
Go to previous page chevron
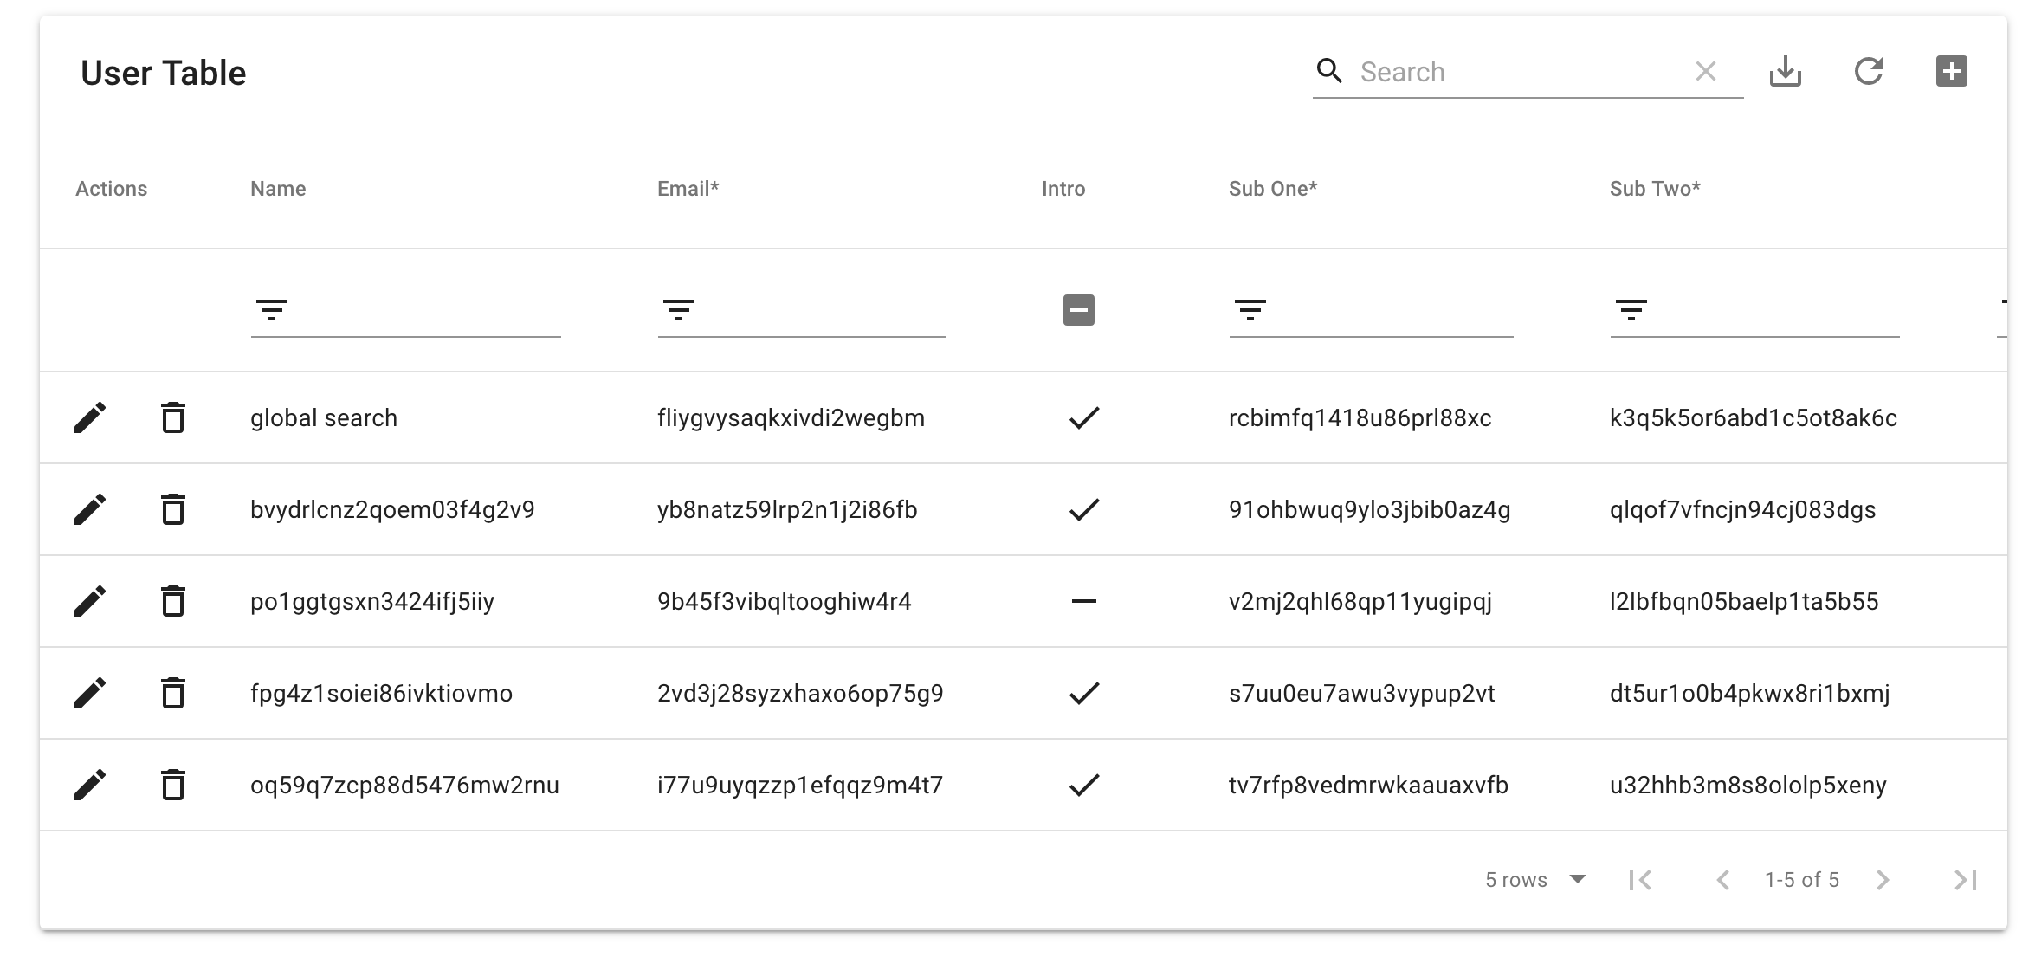(1723, 880)
